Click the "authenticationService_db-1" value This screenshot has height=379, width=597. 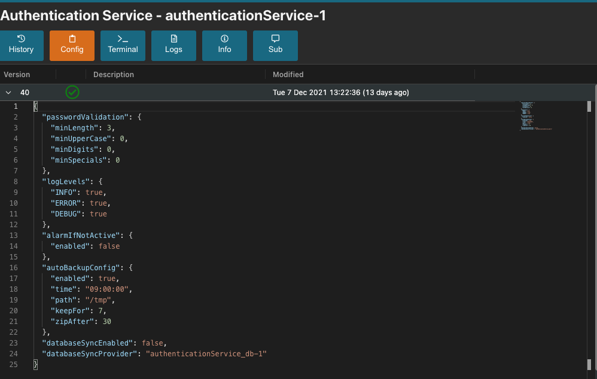pos(206,354)
